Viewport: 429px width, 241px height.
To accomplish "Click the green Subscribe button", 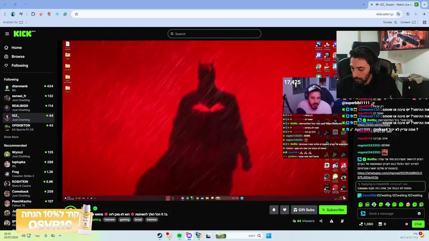I will coord(333,210).
